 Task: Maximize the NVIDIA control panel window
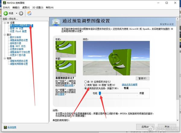tap(167, 3)
